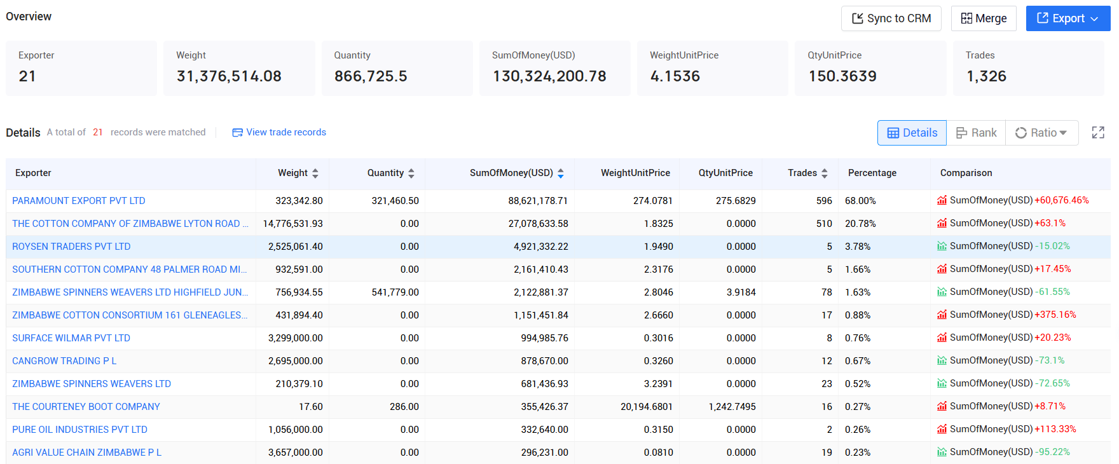Click the comparison chart icon in the +17.45% row
Image resolution: width=1119 pixels, height=464 pixels.
tap(942, 269)
